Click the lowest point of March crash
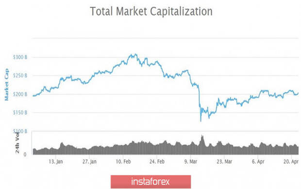This screenshot has width=301, height=189. point(201,121)
